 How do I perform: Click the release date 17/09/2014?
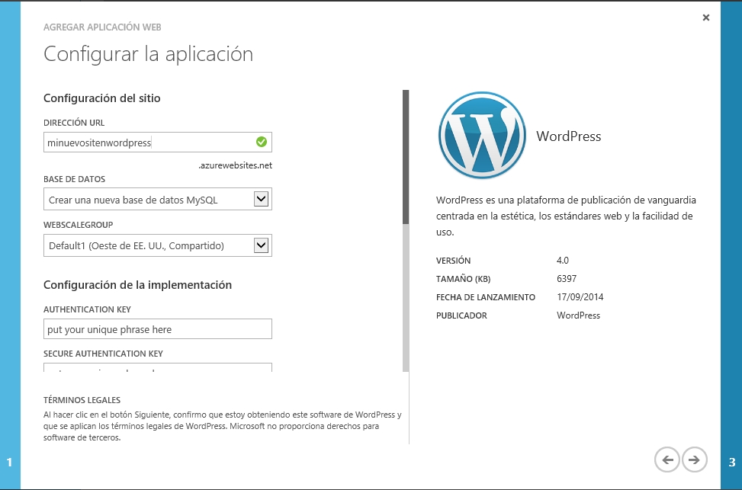pyautogui.click(x=580, y=297)
